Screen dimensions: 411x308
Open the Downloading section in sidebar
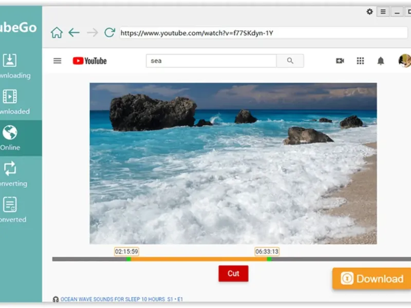15,66
